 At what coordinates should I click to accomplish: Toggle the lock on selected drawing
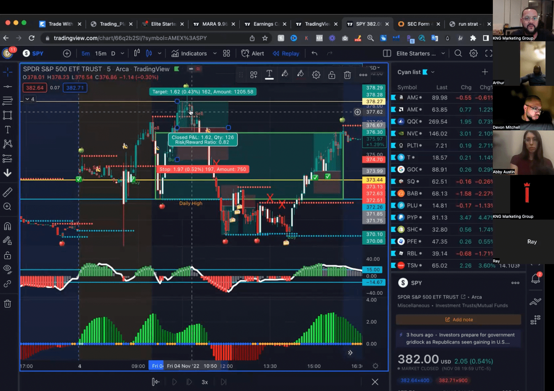click(332, 75)
